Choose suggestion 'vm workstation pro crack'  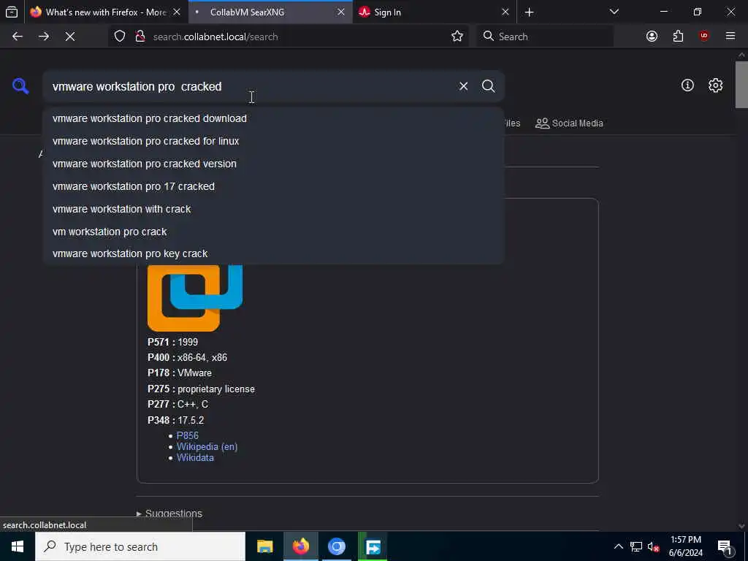tap(273, 232)
